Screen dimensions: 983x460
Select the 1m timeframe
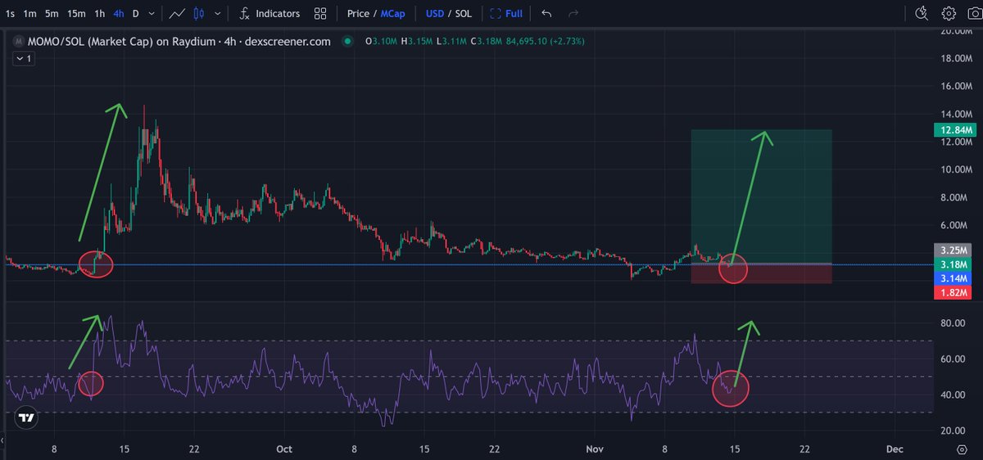(29, 13)
